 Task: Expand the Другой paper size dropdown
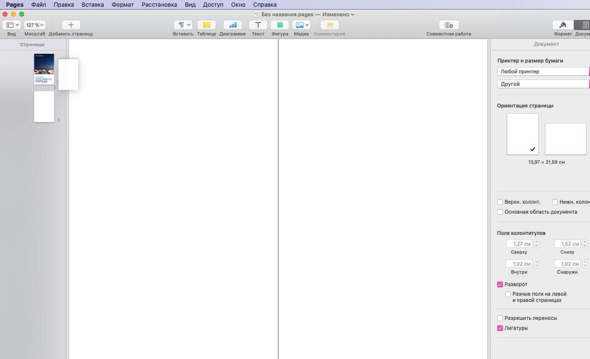click(543, 84)
